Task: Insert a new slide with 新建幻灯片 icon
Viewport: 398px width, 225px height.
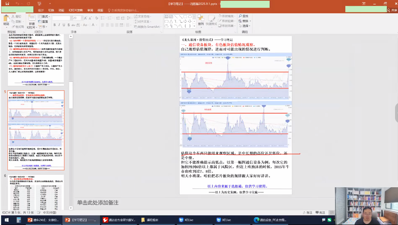Action: 32,19
